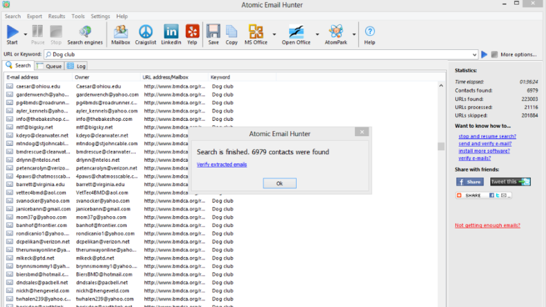
Task: Switch to the Search tab
Action: click(19, 65)
